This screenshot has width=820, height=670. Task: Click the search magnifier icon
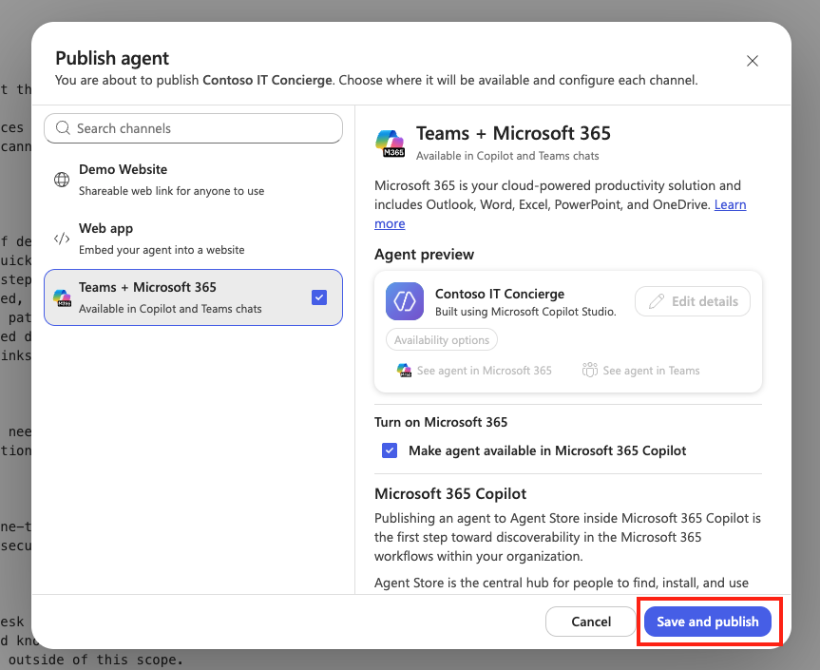tap(63, 128)
